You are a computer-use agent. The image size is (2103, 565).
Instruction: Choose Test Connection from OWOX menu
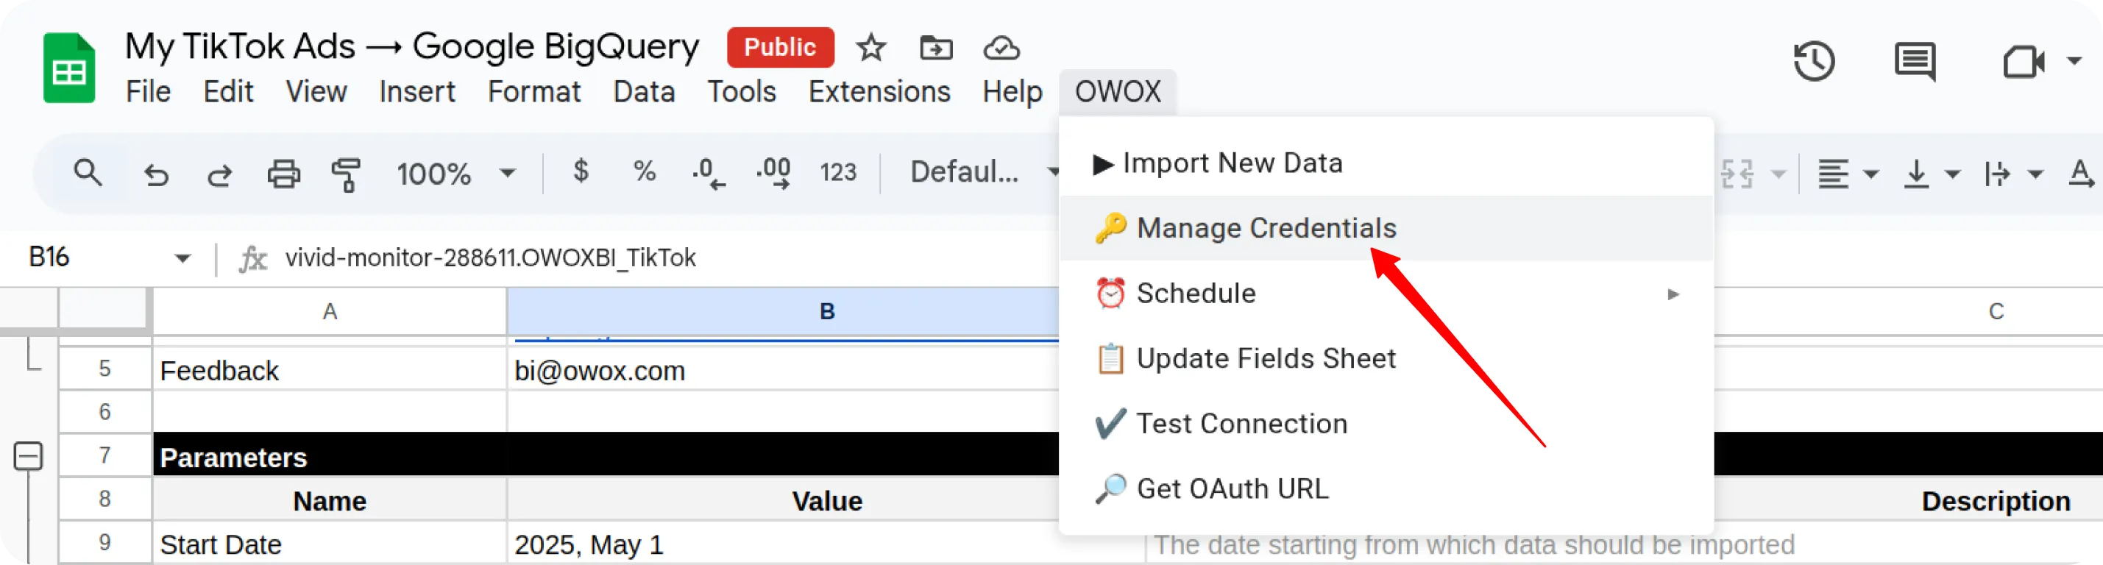click(1241, 424)
